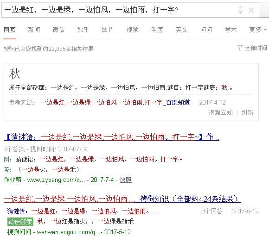Open the 快照 cached snapshot link
This screenshot has height=236, width=269.
(126, 180)
